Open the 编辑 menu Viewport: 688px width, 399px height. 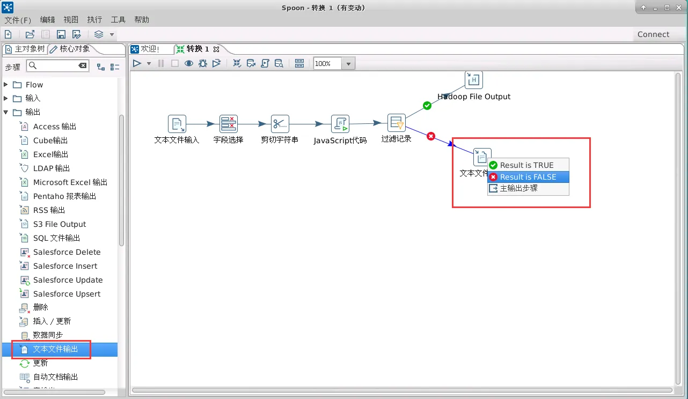pyautogui.click(x=47, y=20)
